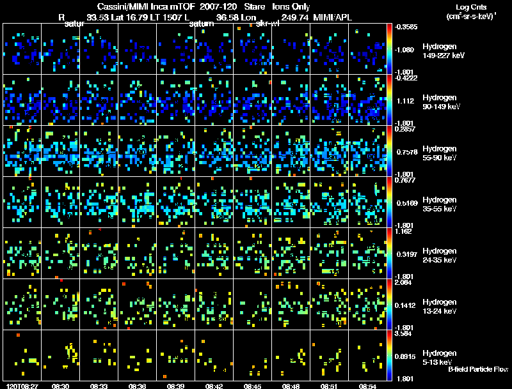Click the 'Hydrogen 149-227 keV' row label
This screenshot has width=512, height=389.
[444, 51]
